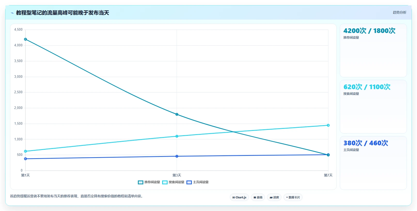Click the y-axis label 1,000

(x=18, y=139)
